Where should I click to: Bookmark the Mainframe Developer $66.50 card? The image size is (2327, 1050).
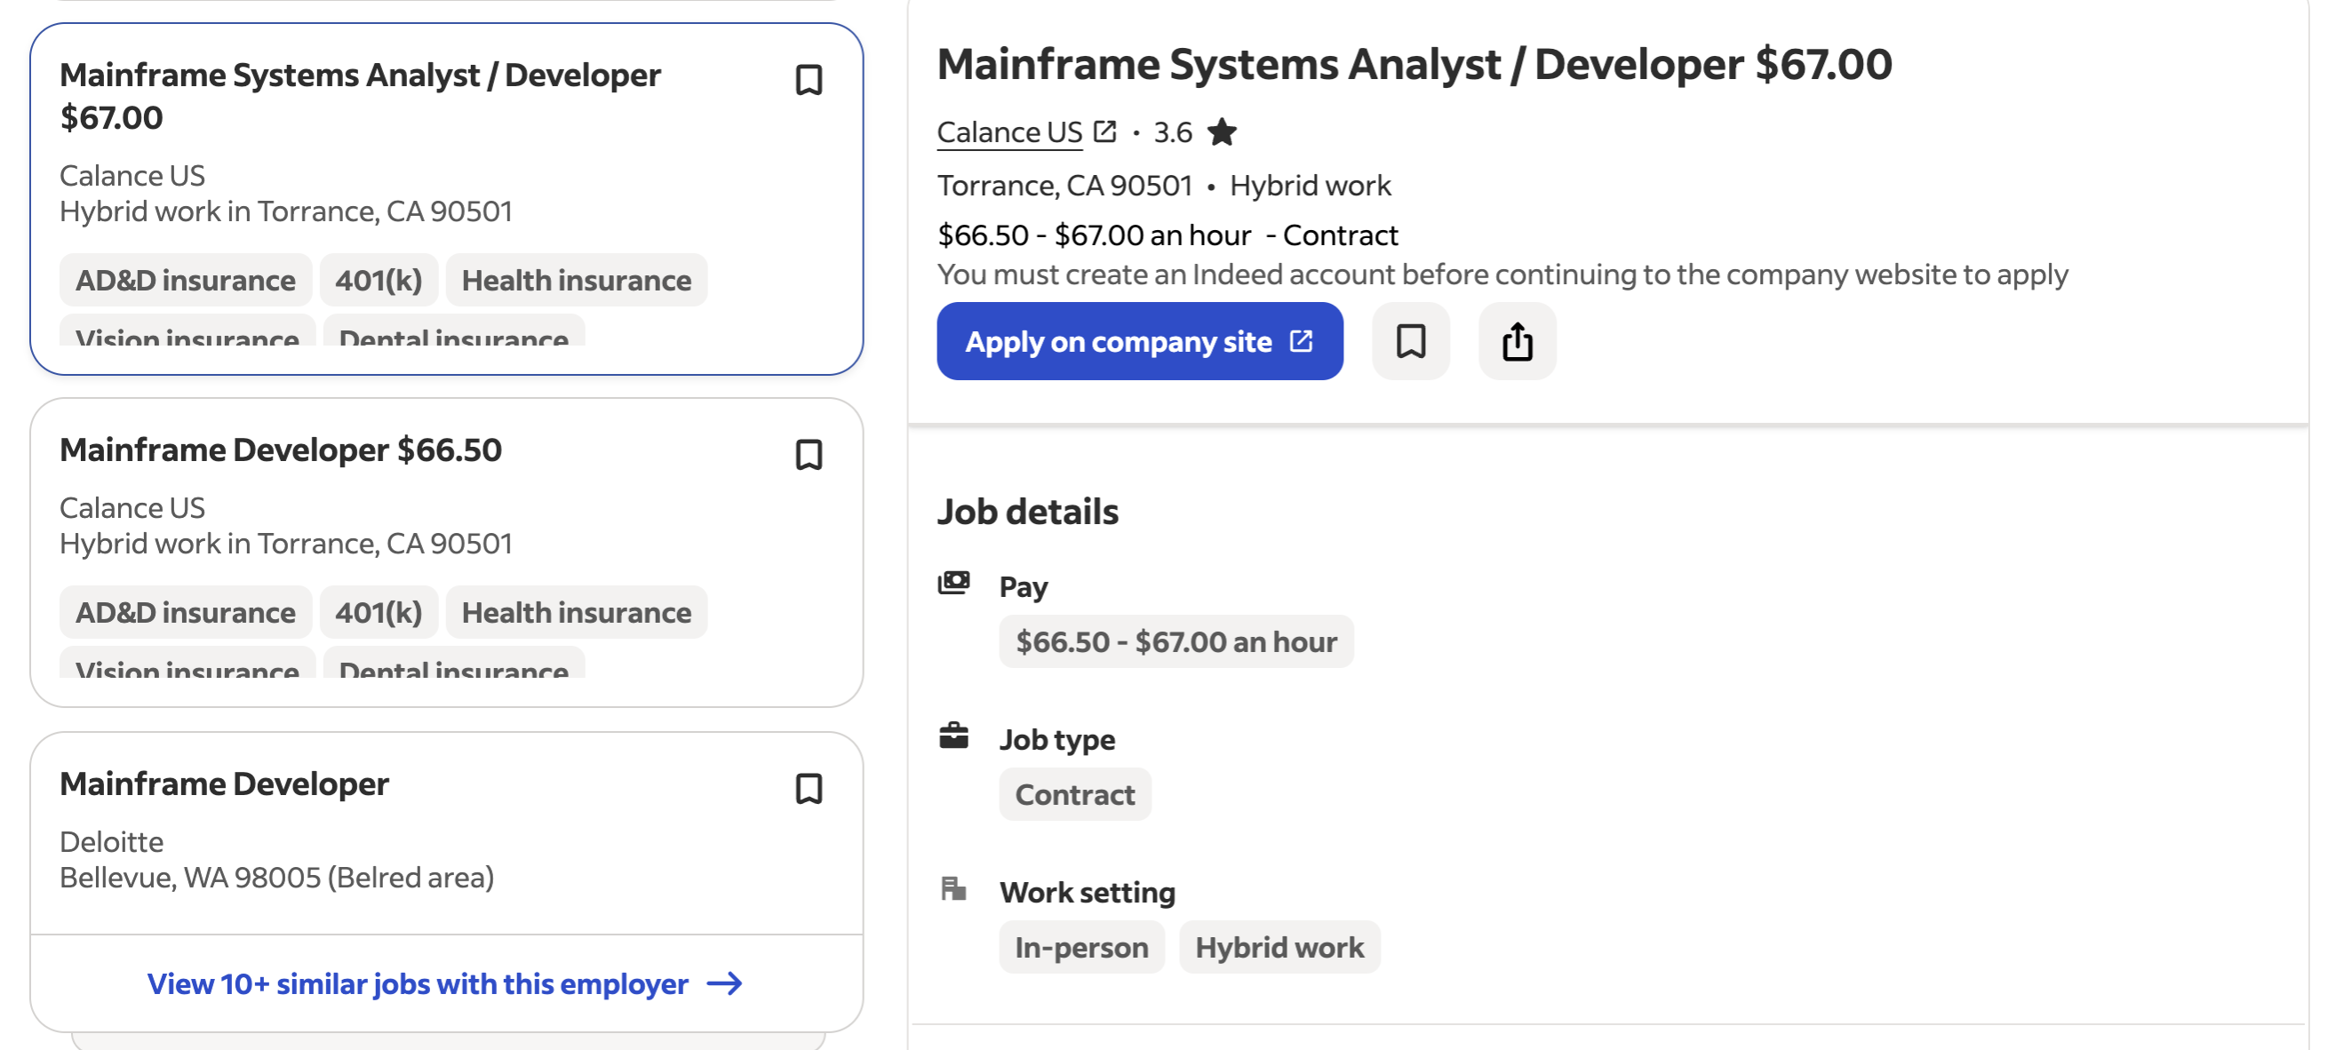coord(809,454)
